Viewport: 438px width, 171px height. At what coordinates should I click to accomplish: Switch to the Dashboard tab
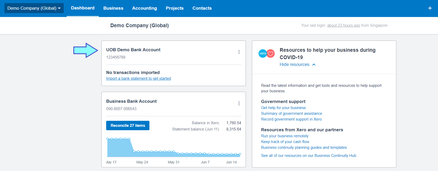[x=83, y=8]
